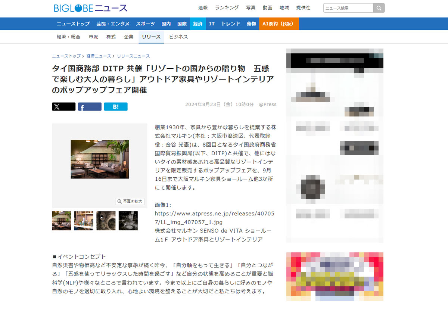
Task: Click 経済ニュース breadcrumb link
Action: point(99,56)
